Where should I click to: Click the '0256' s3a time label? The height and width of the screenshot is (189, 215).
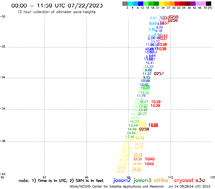click(173, 20)
